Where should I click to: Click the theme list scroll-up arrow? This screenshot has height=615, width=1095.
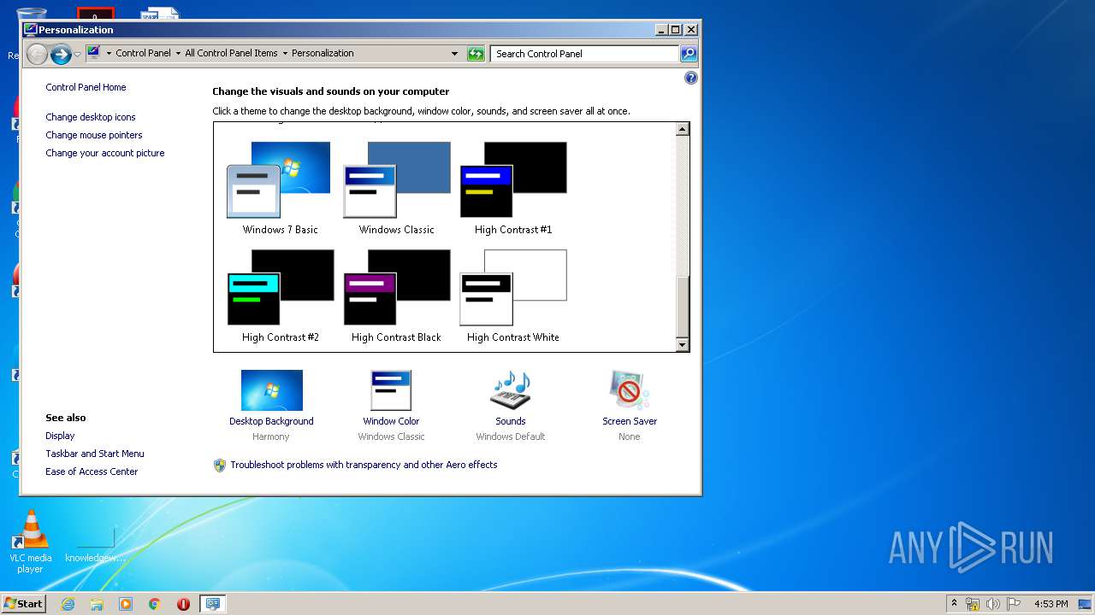click(x=682, y=129)
